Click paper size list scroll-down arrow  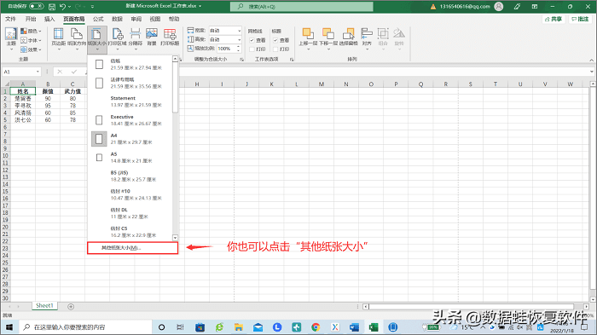point(175,238)
